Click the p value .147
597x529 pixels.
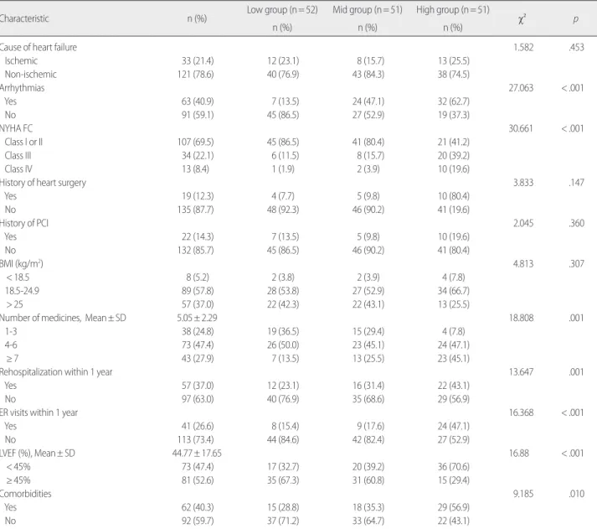click(576, 183)
